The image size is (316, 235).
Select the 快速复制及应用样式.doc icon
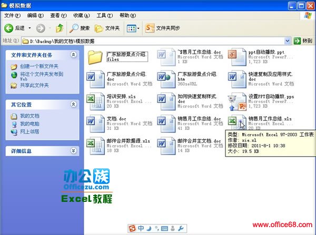point(237,79)
